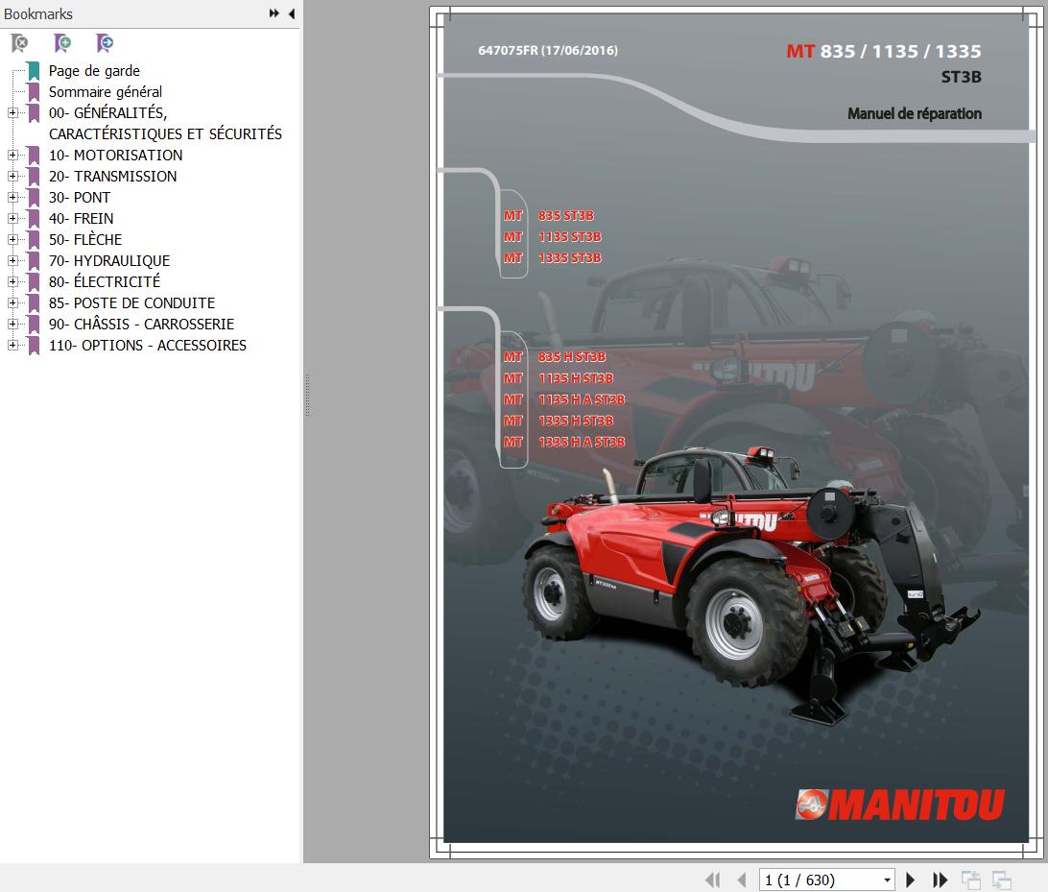
Task: Expand the 30- PONT bookmark
Action: (x=12, y=197)
